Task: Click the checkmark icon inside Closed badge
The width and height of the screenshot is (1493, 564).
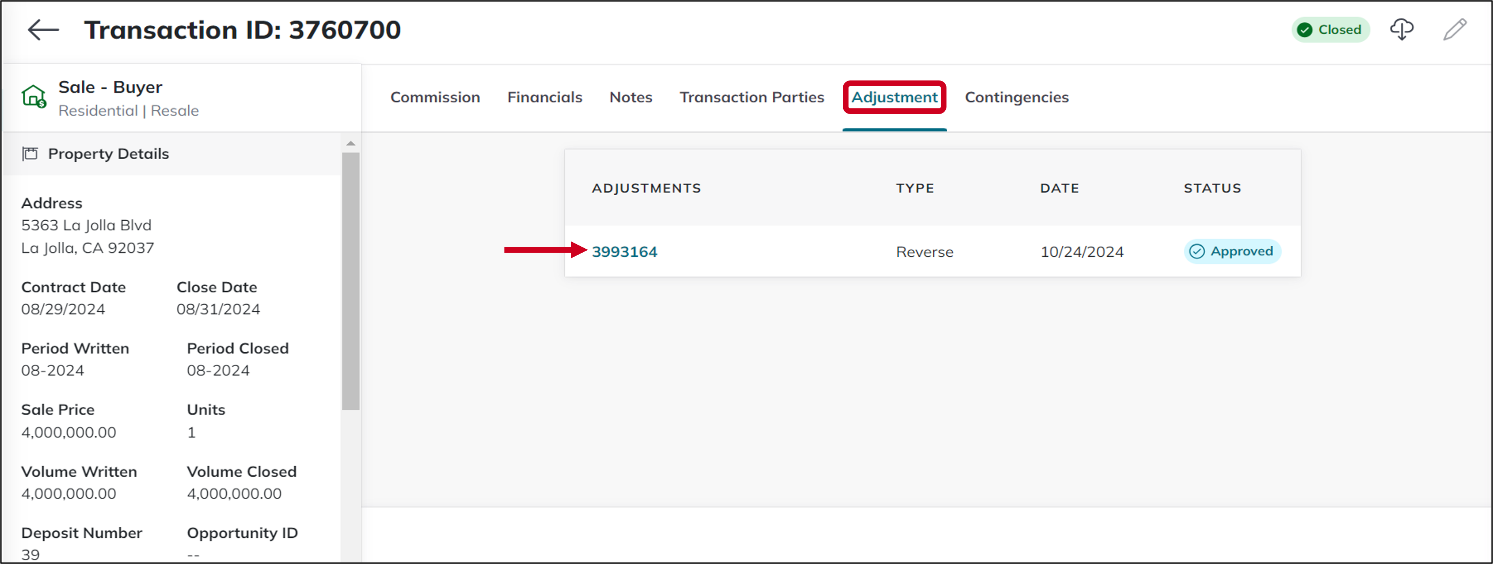Action: coord(1306,30)
